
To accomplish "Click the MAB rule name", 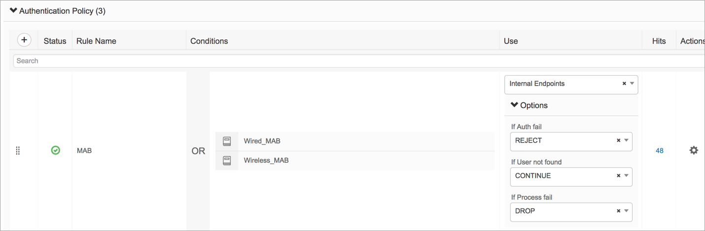I will (84, 151).
